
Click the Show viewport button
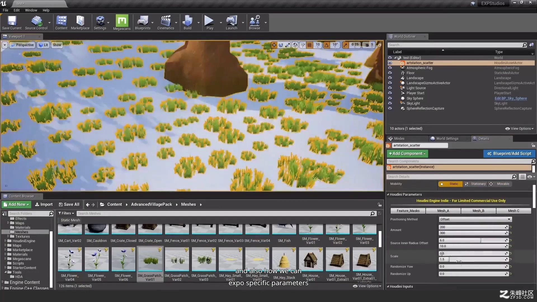[x=57, y=45]
